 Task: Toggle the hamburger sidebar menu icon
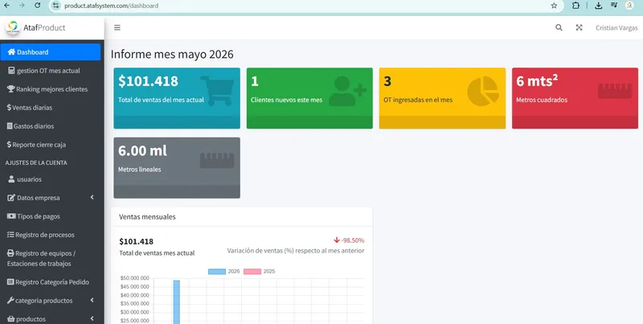click(117, 27)
